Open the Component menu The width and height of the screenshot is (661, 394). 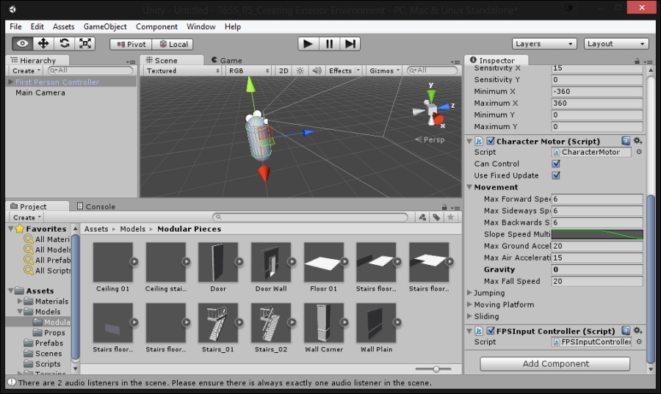point(156,26)
